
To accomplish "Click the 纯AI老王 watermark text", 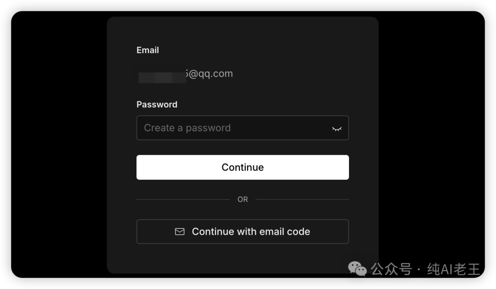I will tap(454, 269).
